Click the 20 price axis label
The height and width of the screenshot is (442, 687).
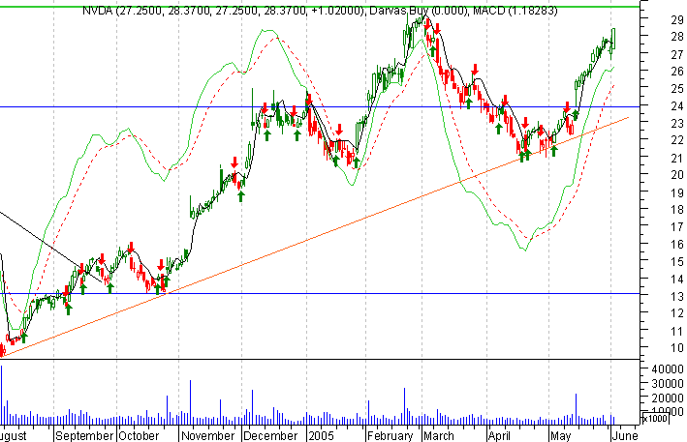coord(677,175)
